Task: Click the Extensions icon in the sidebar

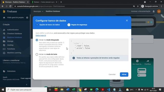Action: tap(4, 71)
